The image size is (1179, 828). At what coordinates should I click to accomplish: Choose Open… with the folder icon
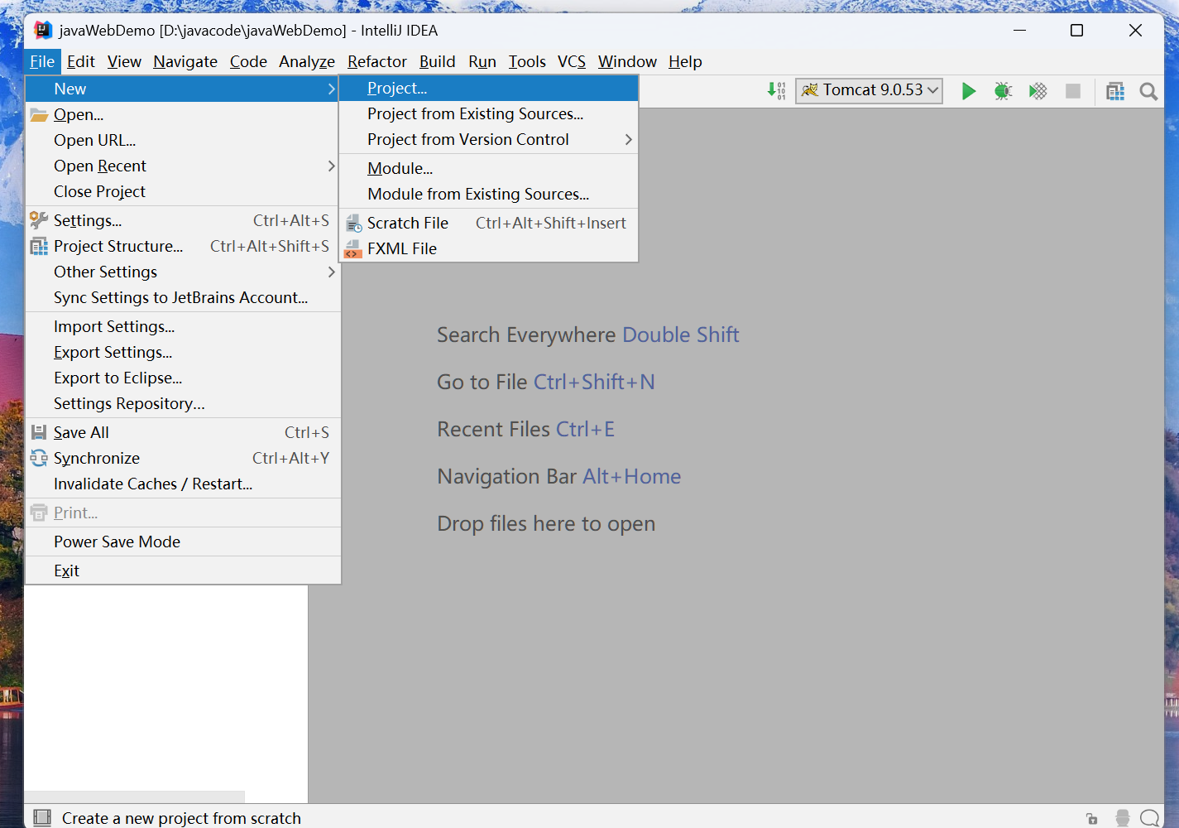click(x=183, y=114)
